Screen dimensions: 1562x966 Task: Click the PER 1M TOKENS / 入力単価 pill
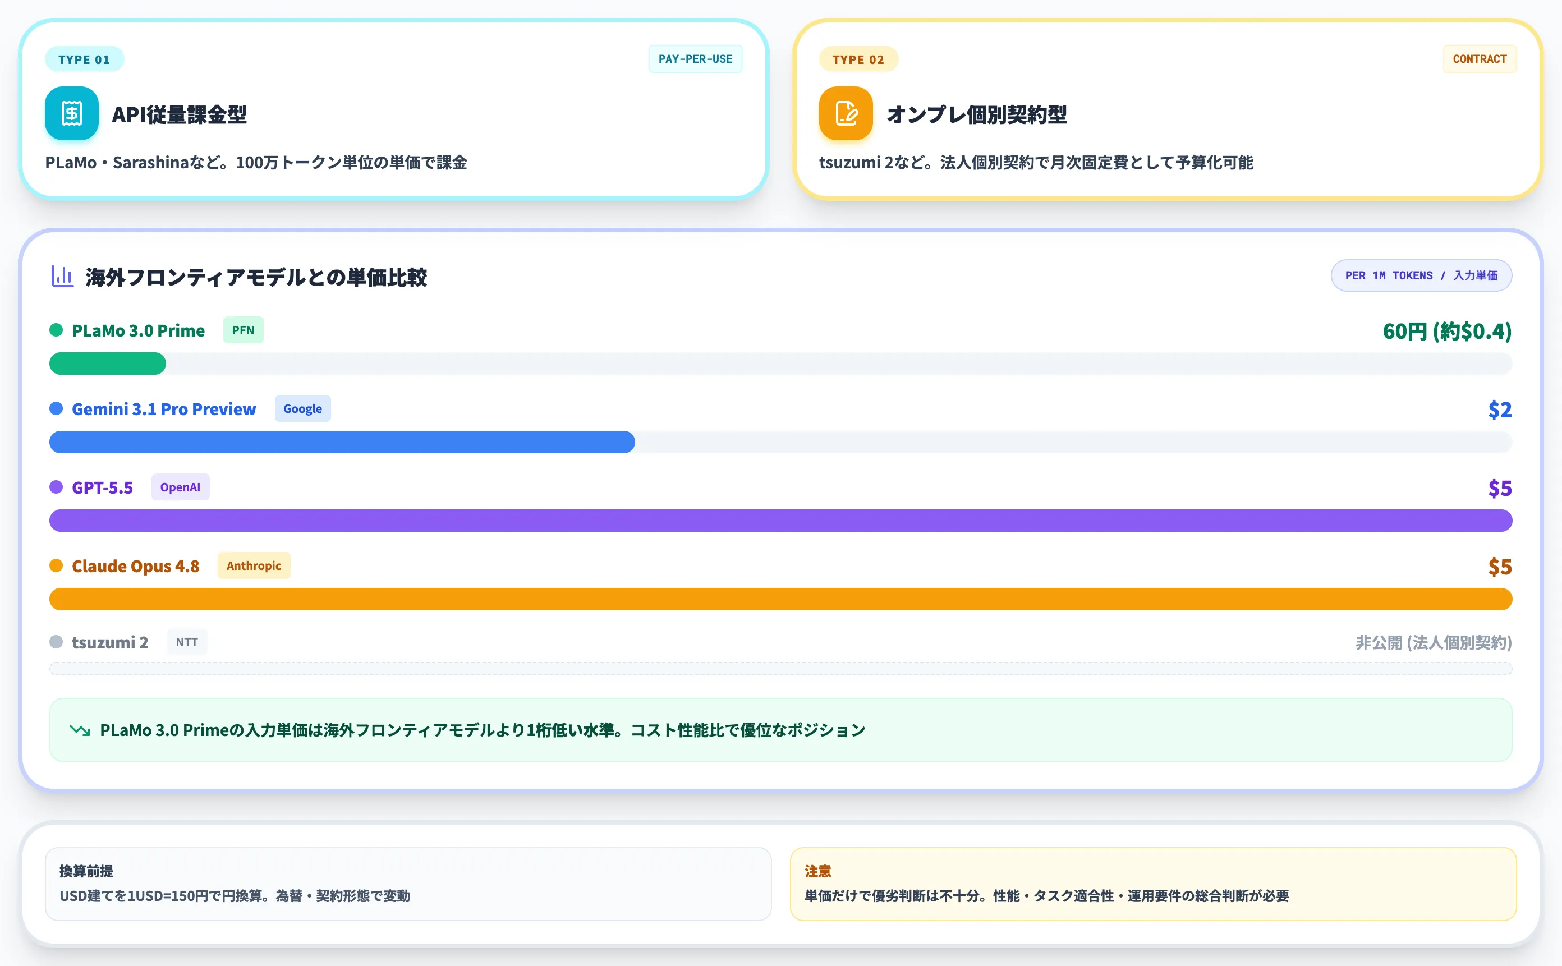point(1421,275)
